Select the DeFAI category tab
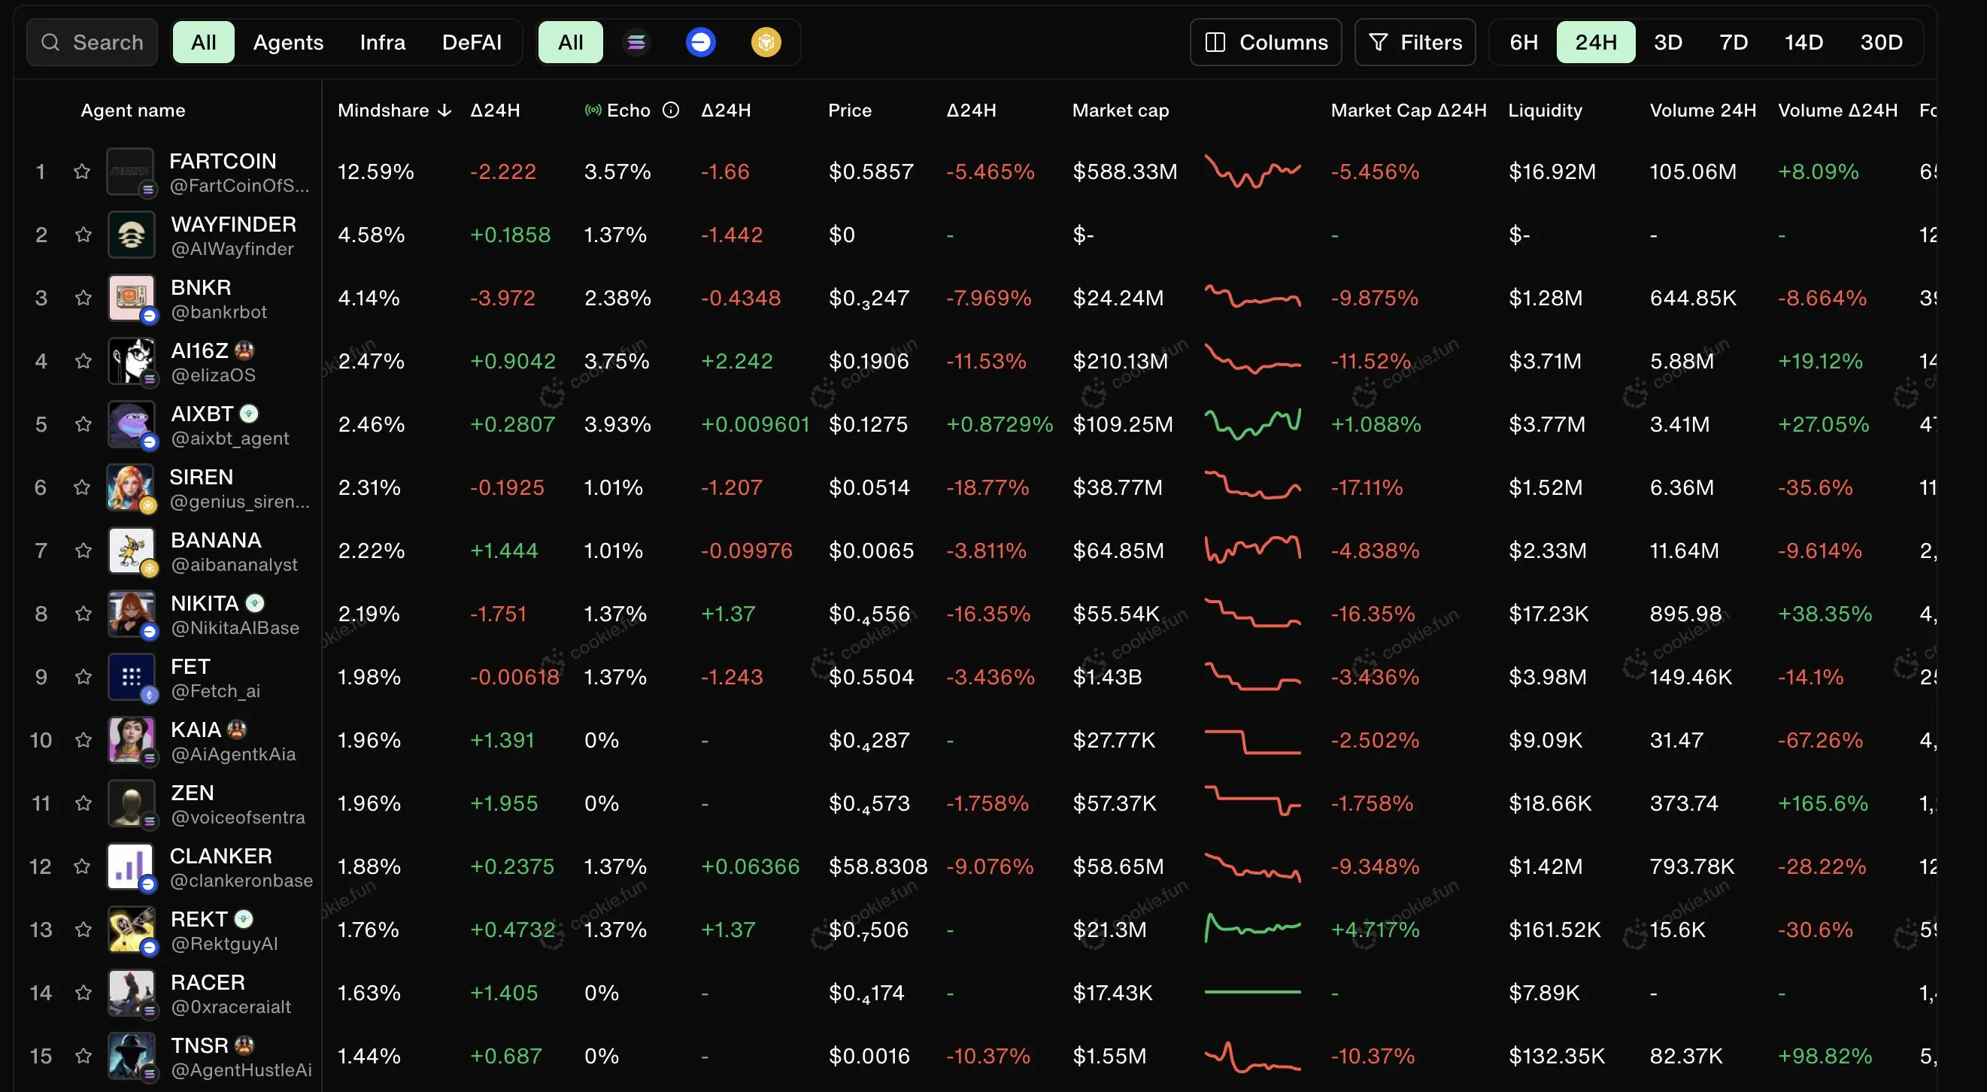 [472, 41]
